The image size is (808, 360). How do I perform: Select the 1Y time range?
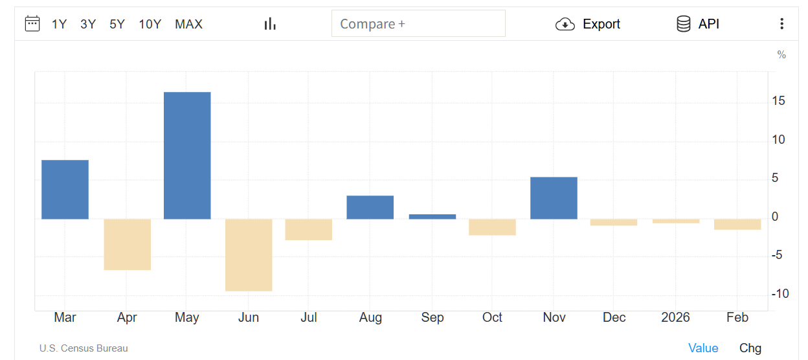coord(60,25)
